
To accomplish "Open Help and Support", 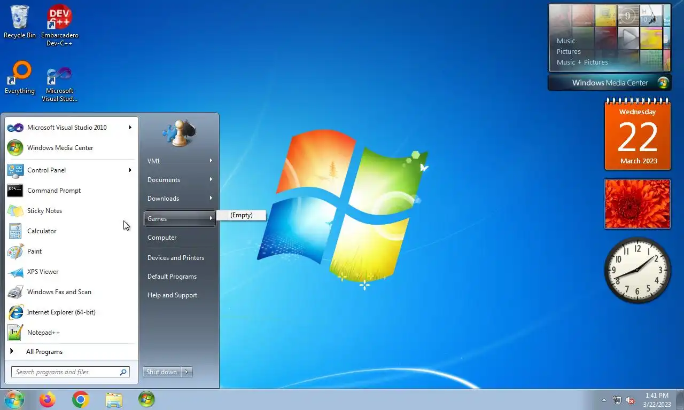I will [x=180, y=295].
